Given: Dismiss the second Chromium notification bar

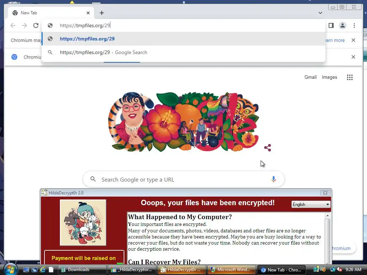Looking at the screenshot, I should coord(353,57).
